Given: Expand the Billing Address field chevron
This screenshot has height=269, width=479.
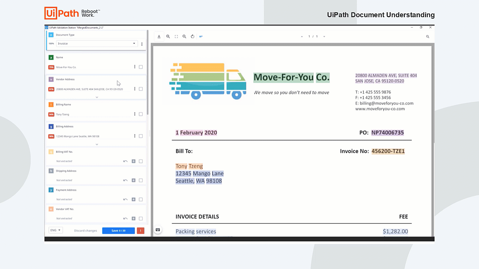Looking at the screenshot, I should (97, 144).
